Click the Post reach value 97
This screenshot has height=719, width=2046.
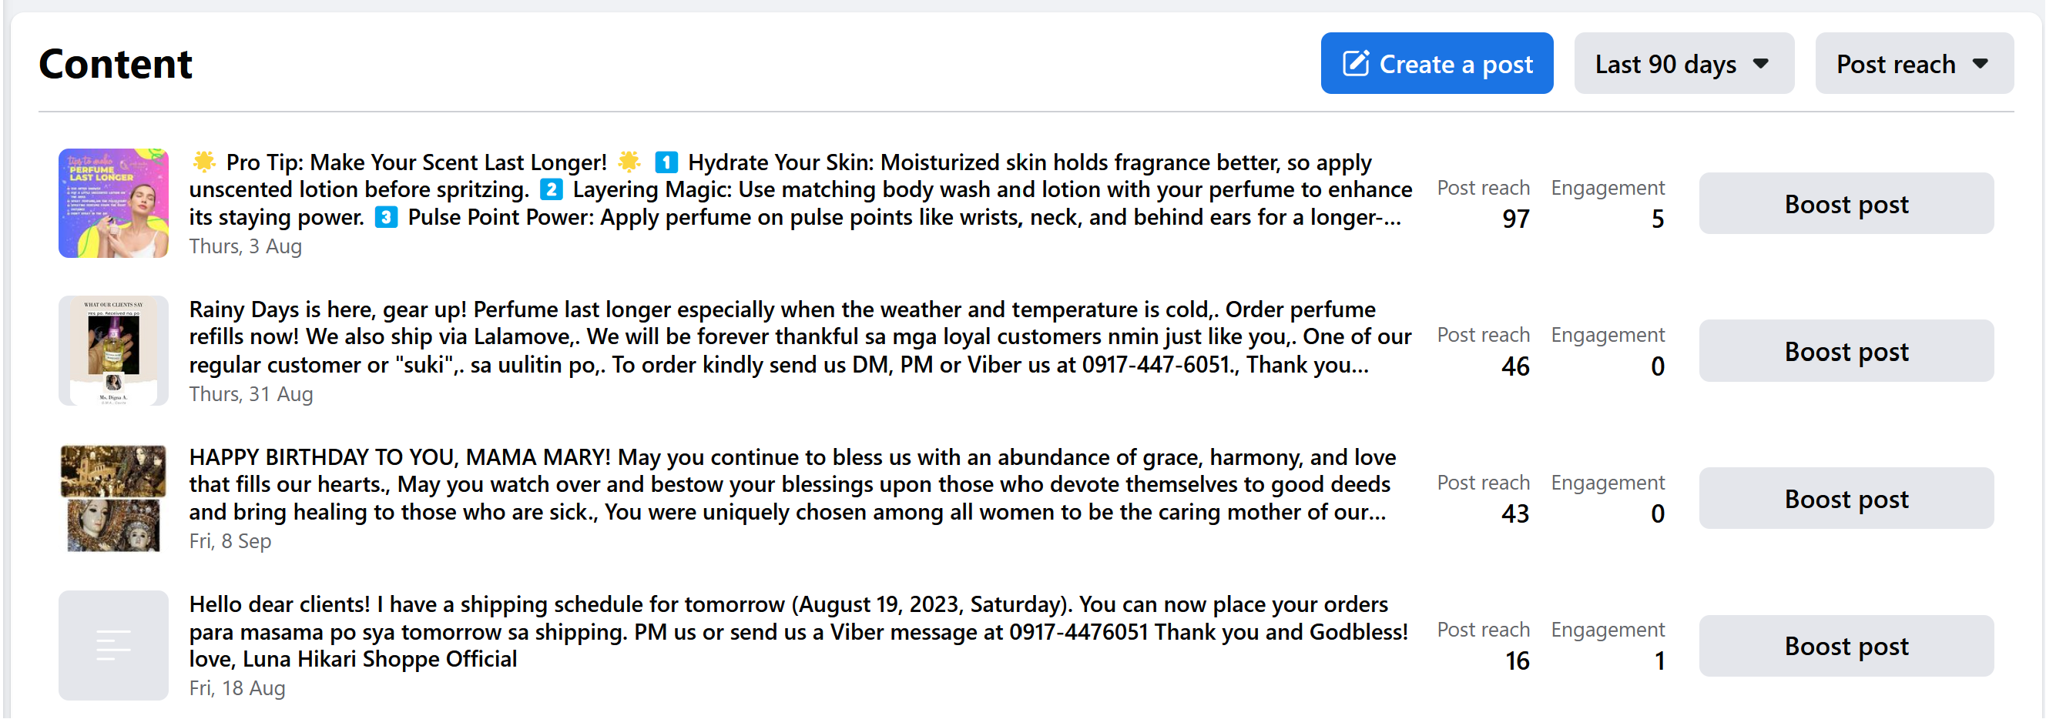1514,219
